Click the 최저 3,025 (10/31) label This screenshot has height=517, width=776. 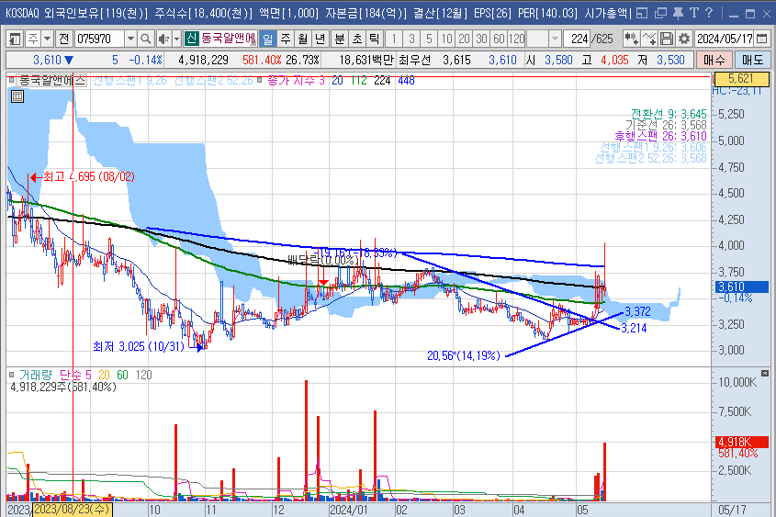click(139, 346)
